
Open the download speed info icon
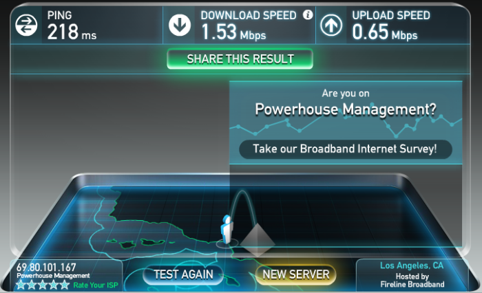coord(308,14)
